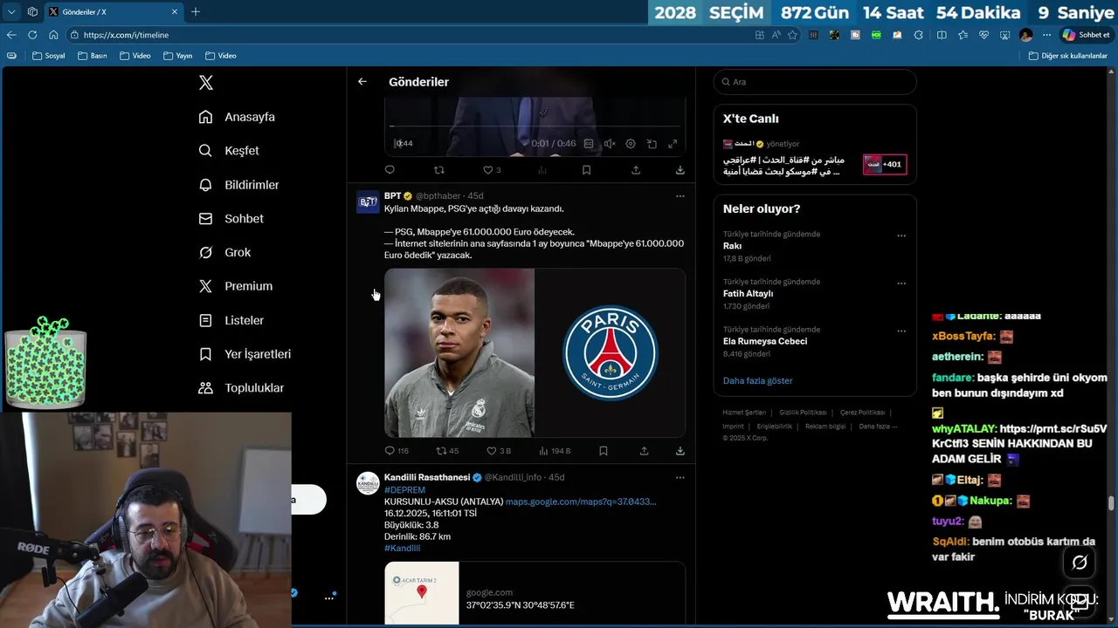
Task: Open Grok from the sidebar
Action: pyautogui.click(x=225, y=252)
